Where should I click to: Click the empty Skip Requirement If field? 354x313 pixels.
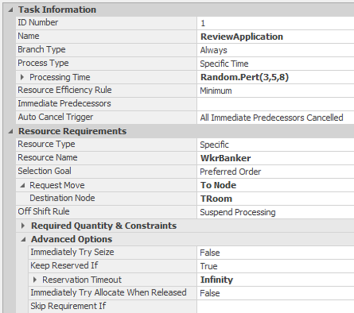(276, 307)
